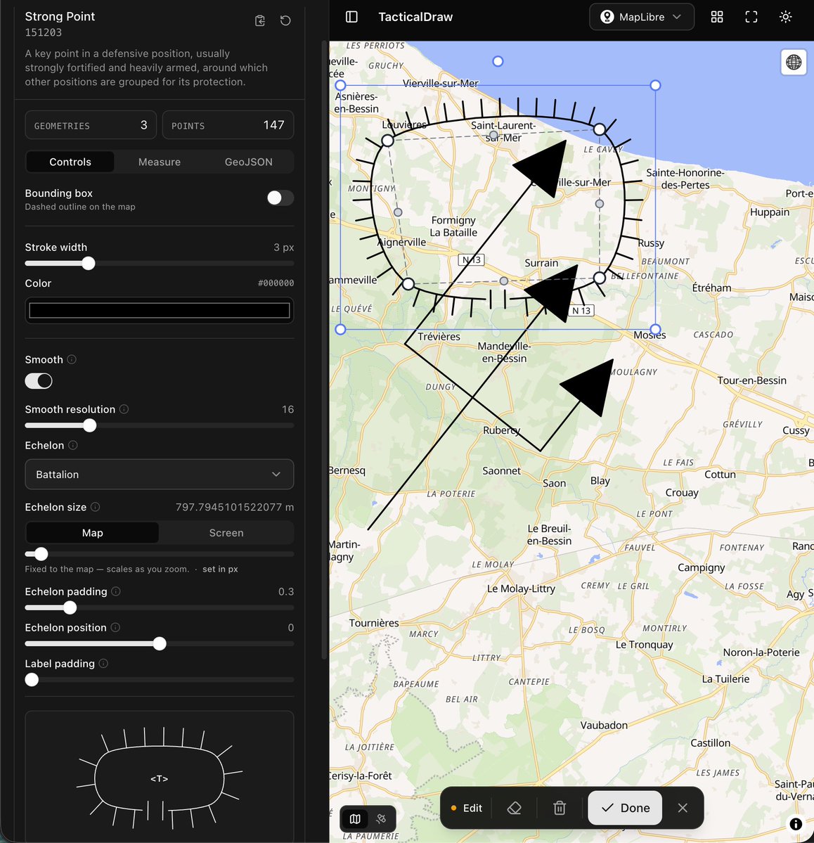Adjust the Echelon position slider

pyautogui.click(x=159, y=643)
